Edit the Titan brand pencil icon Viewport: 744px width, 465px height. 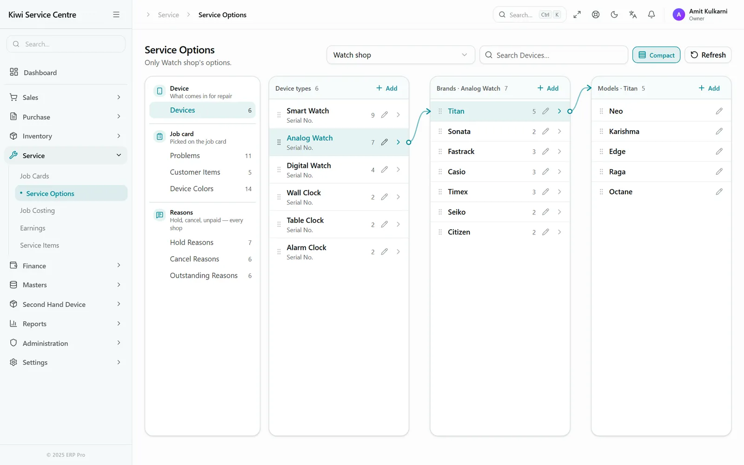point(545,111)
